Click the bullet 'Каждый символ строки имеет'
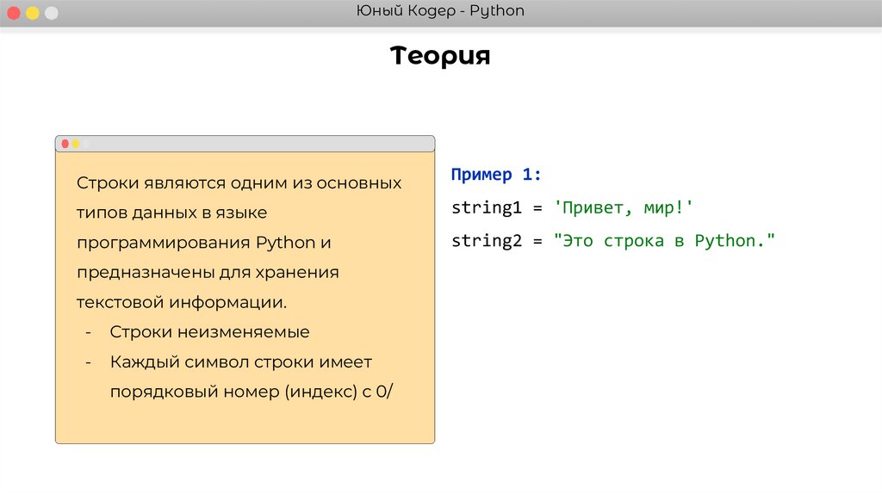Screen dimensions: 882x494 coord(241,362)
